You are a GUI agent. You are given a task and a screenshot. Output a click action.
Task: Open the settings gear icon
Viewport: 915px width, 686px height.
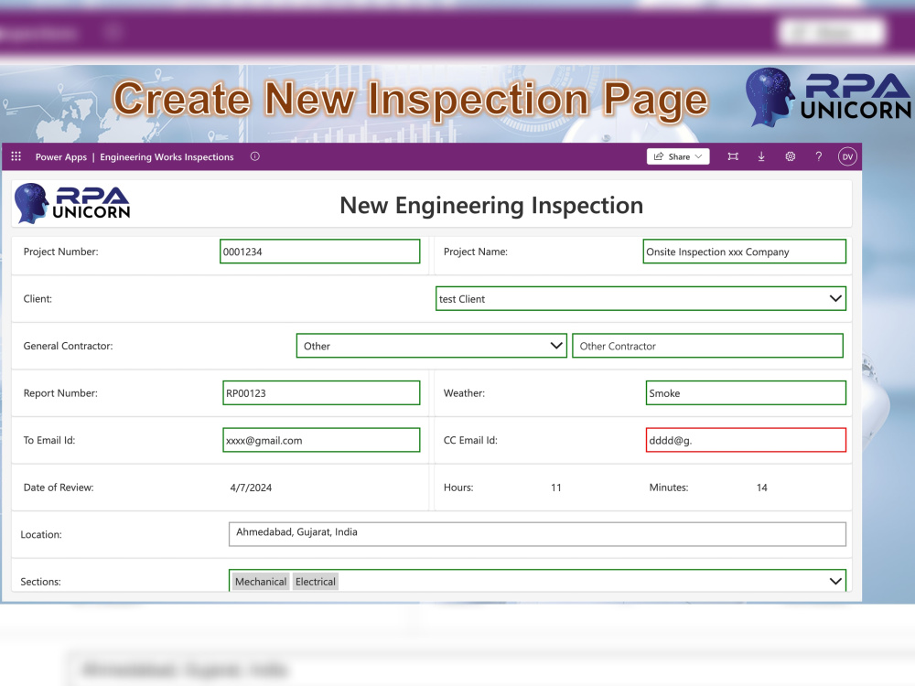pyautogui.click(x=791, y=156)
